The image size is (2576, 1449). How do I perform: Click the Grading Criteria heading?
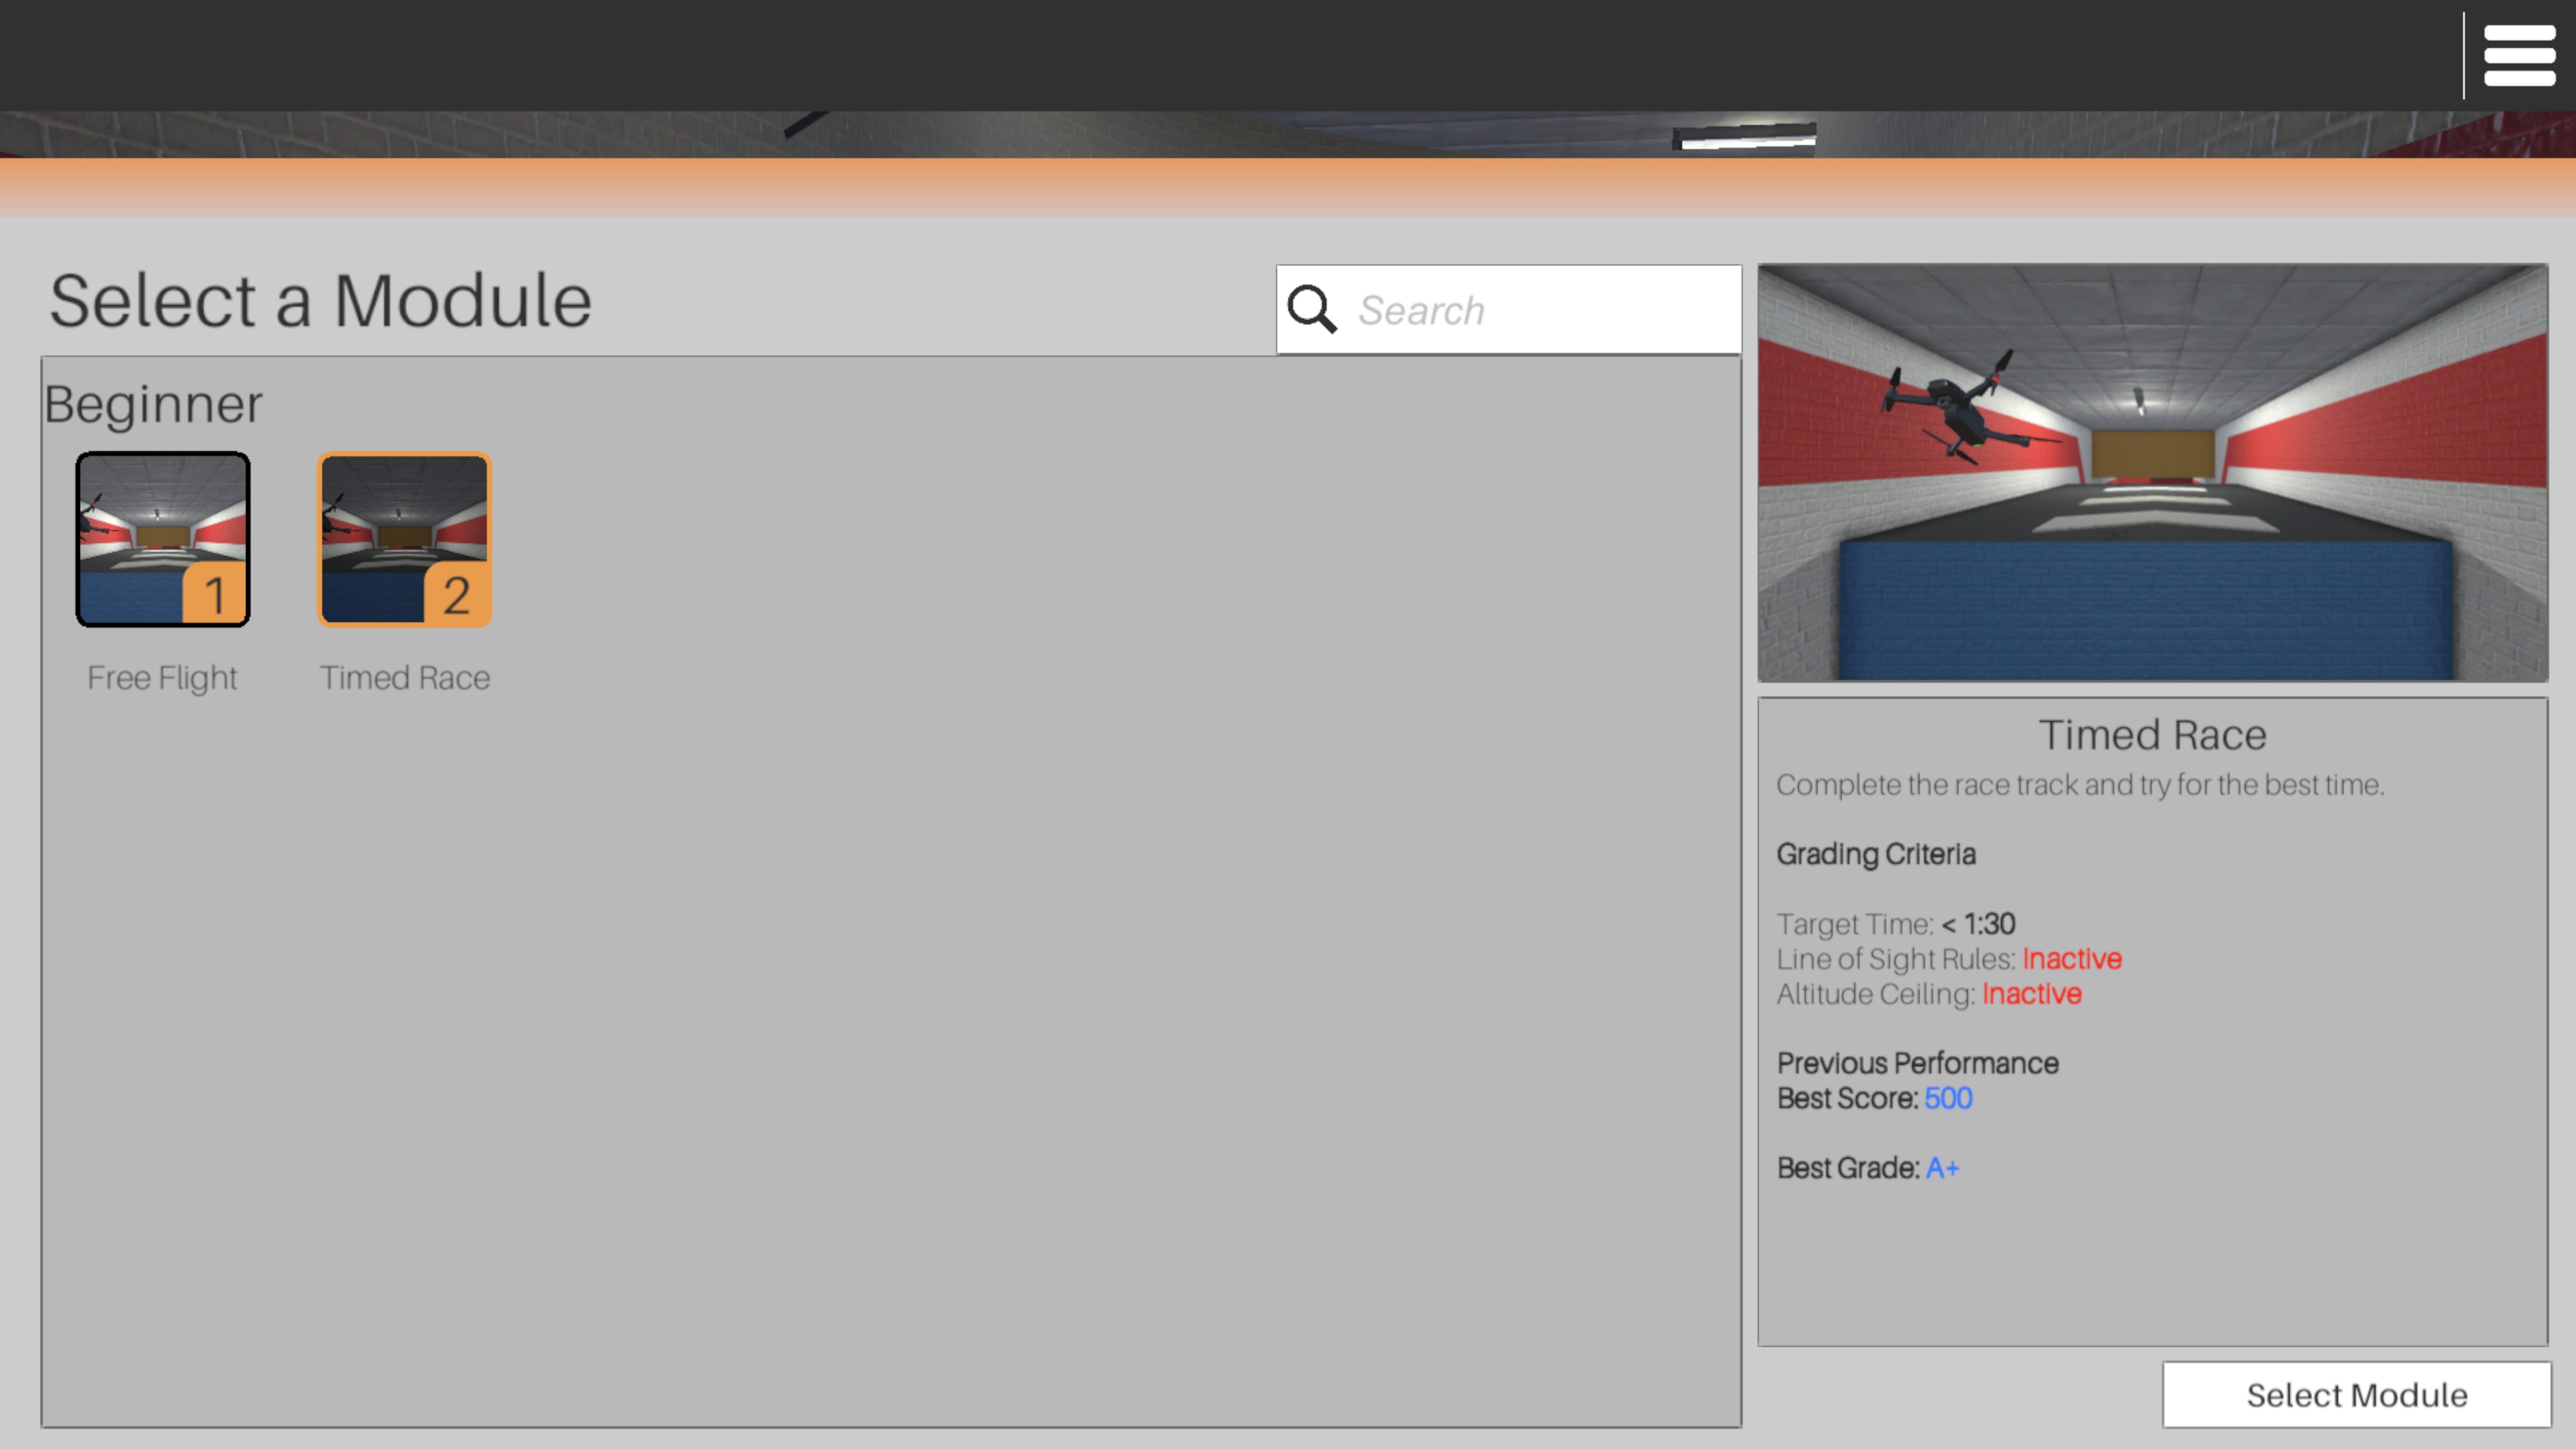click(1875, 854)
